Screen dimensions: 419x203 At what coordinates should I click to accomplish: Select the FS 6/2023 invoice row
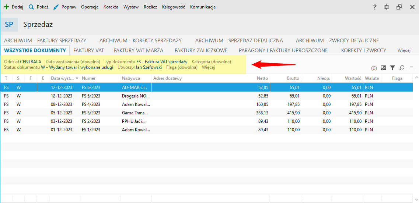tap(206, 87)
